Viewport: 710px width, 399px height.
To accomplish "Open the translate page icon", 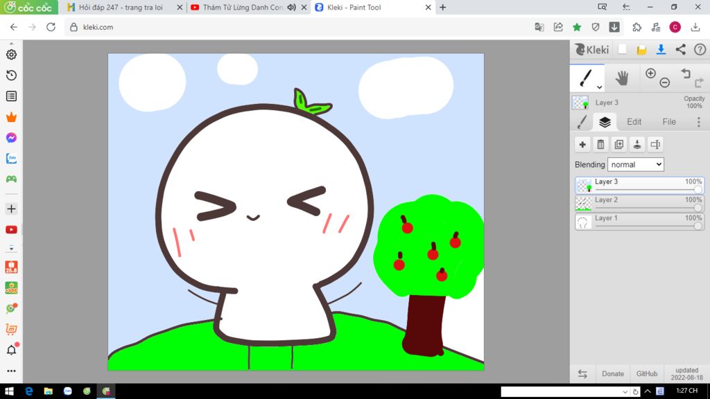I will (539, 27).
